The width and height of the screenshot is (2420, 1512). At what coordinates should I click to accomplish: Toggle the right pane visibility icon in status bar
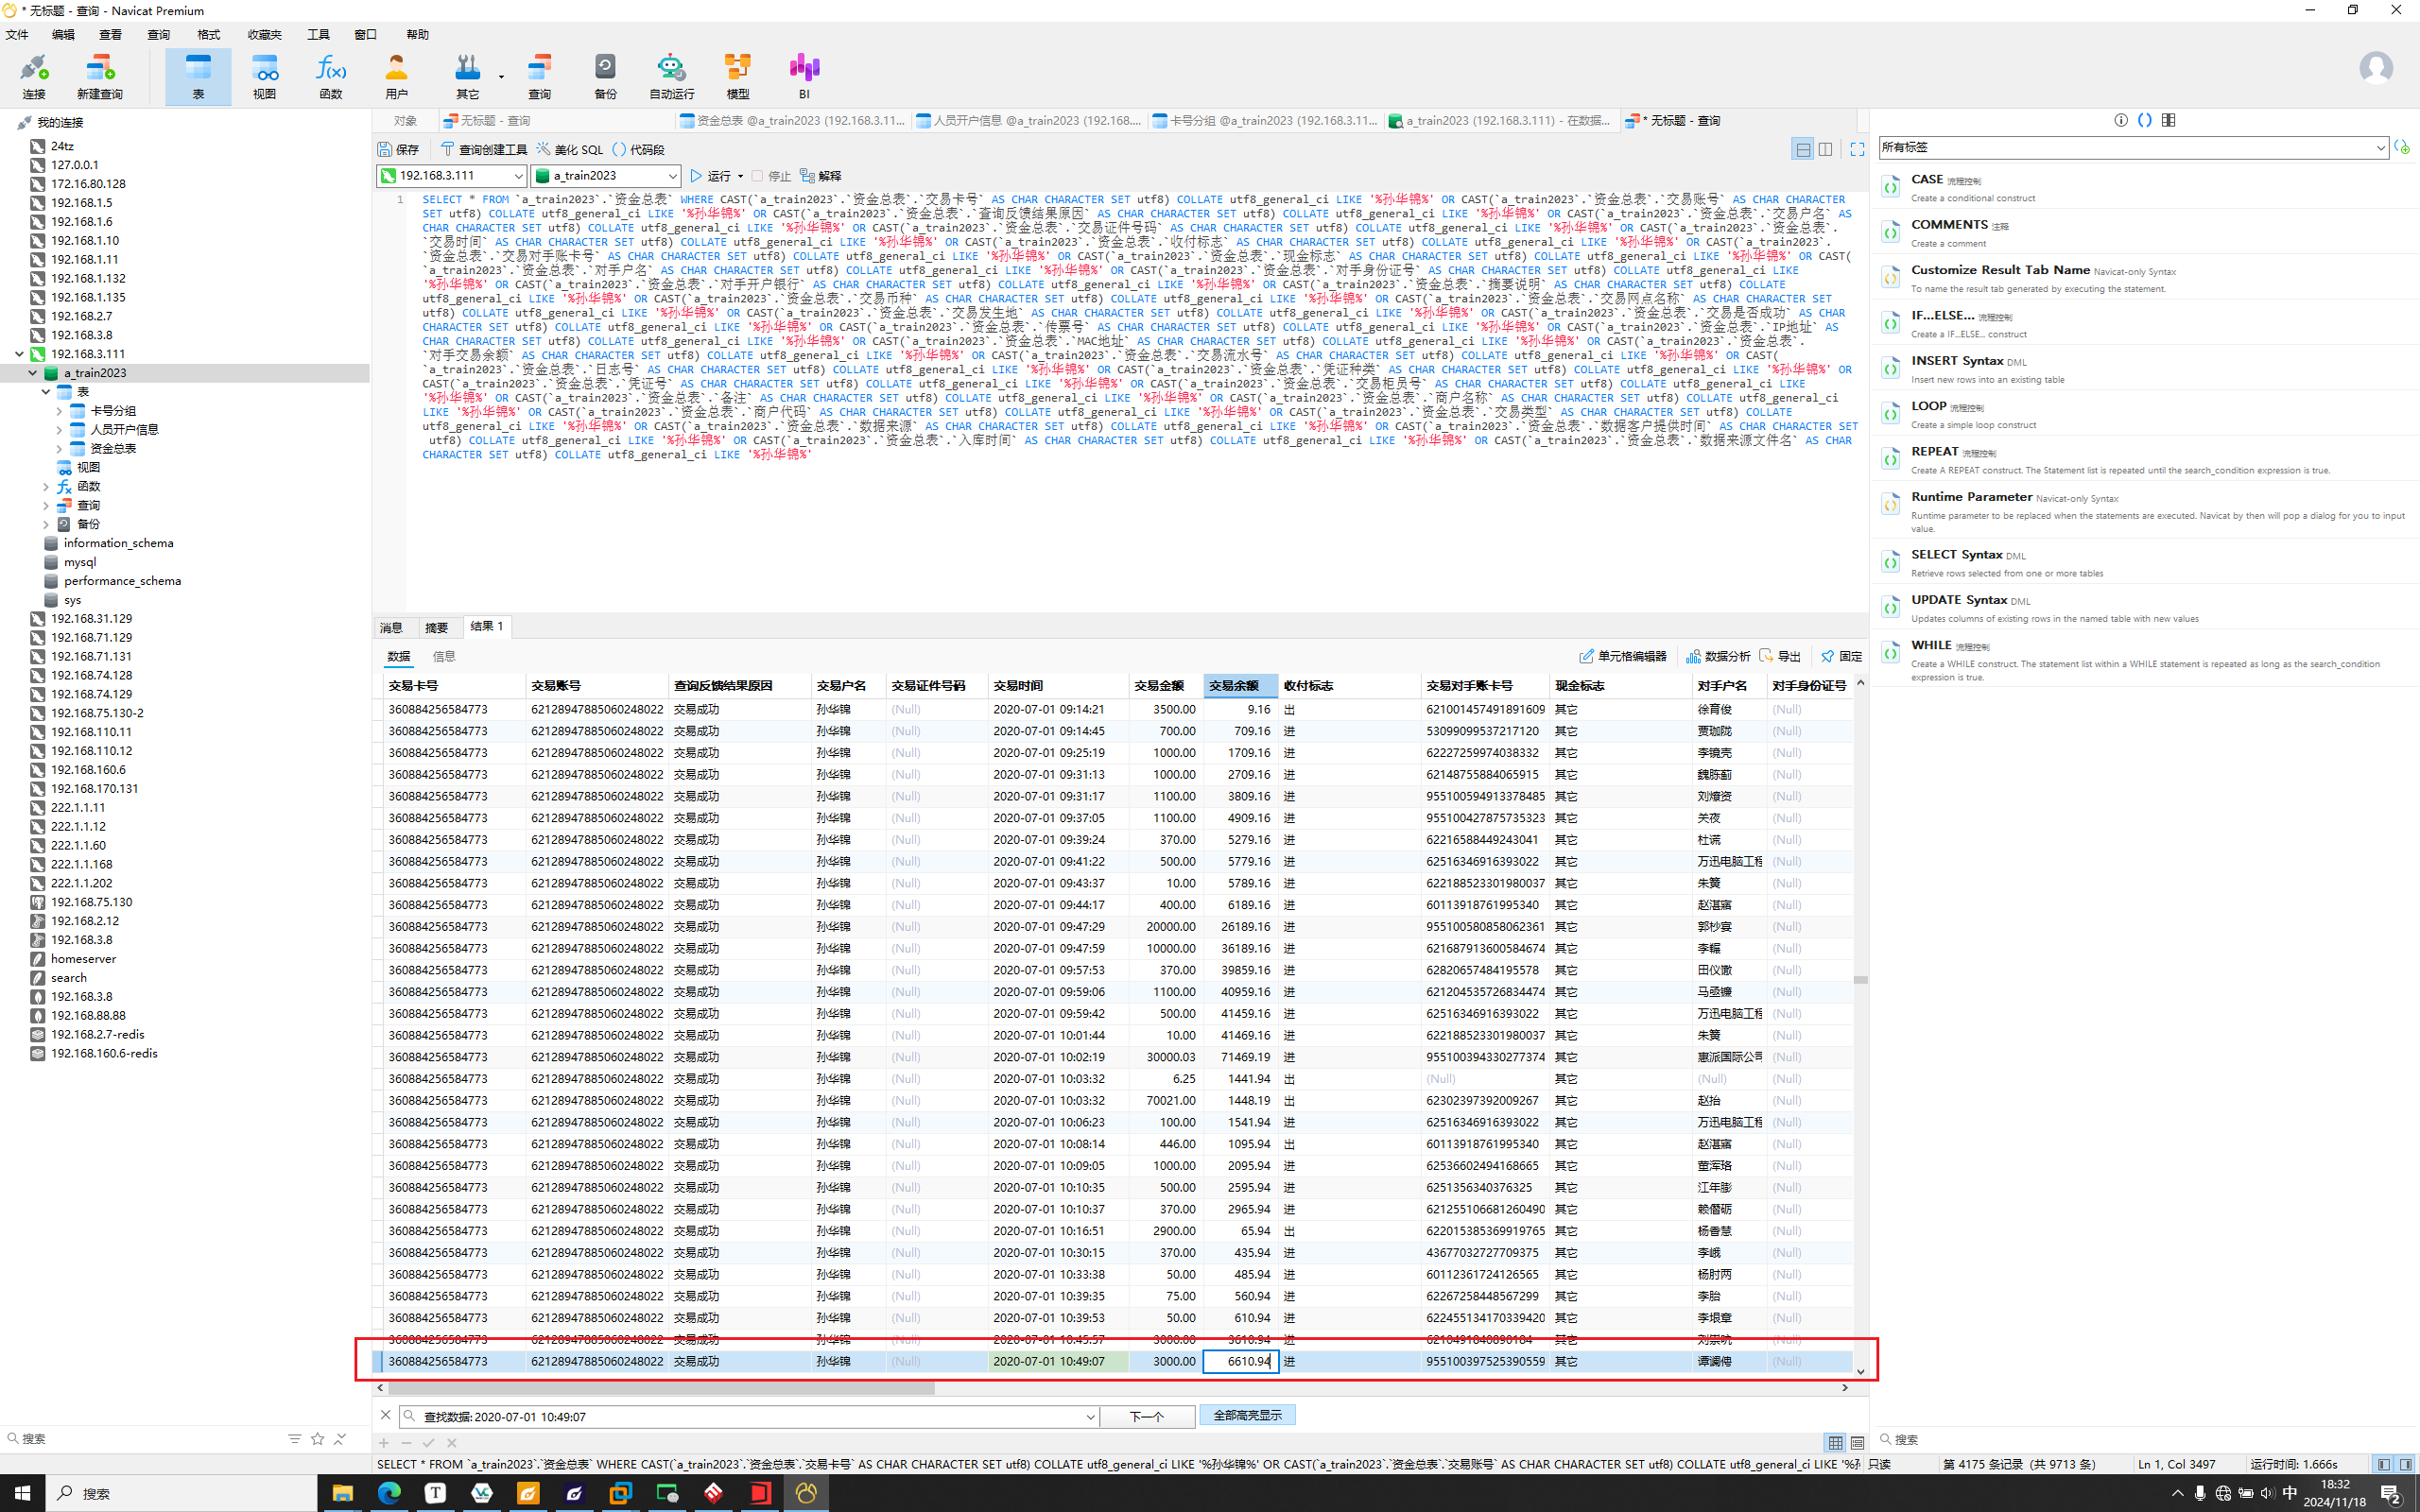coord(2405,1464)
